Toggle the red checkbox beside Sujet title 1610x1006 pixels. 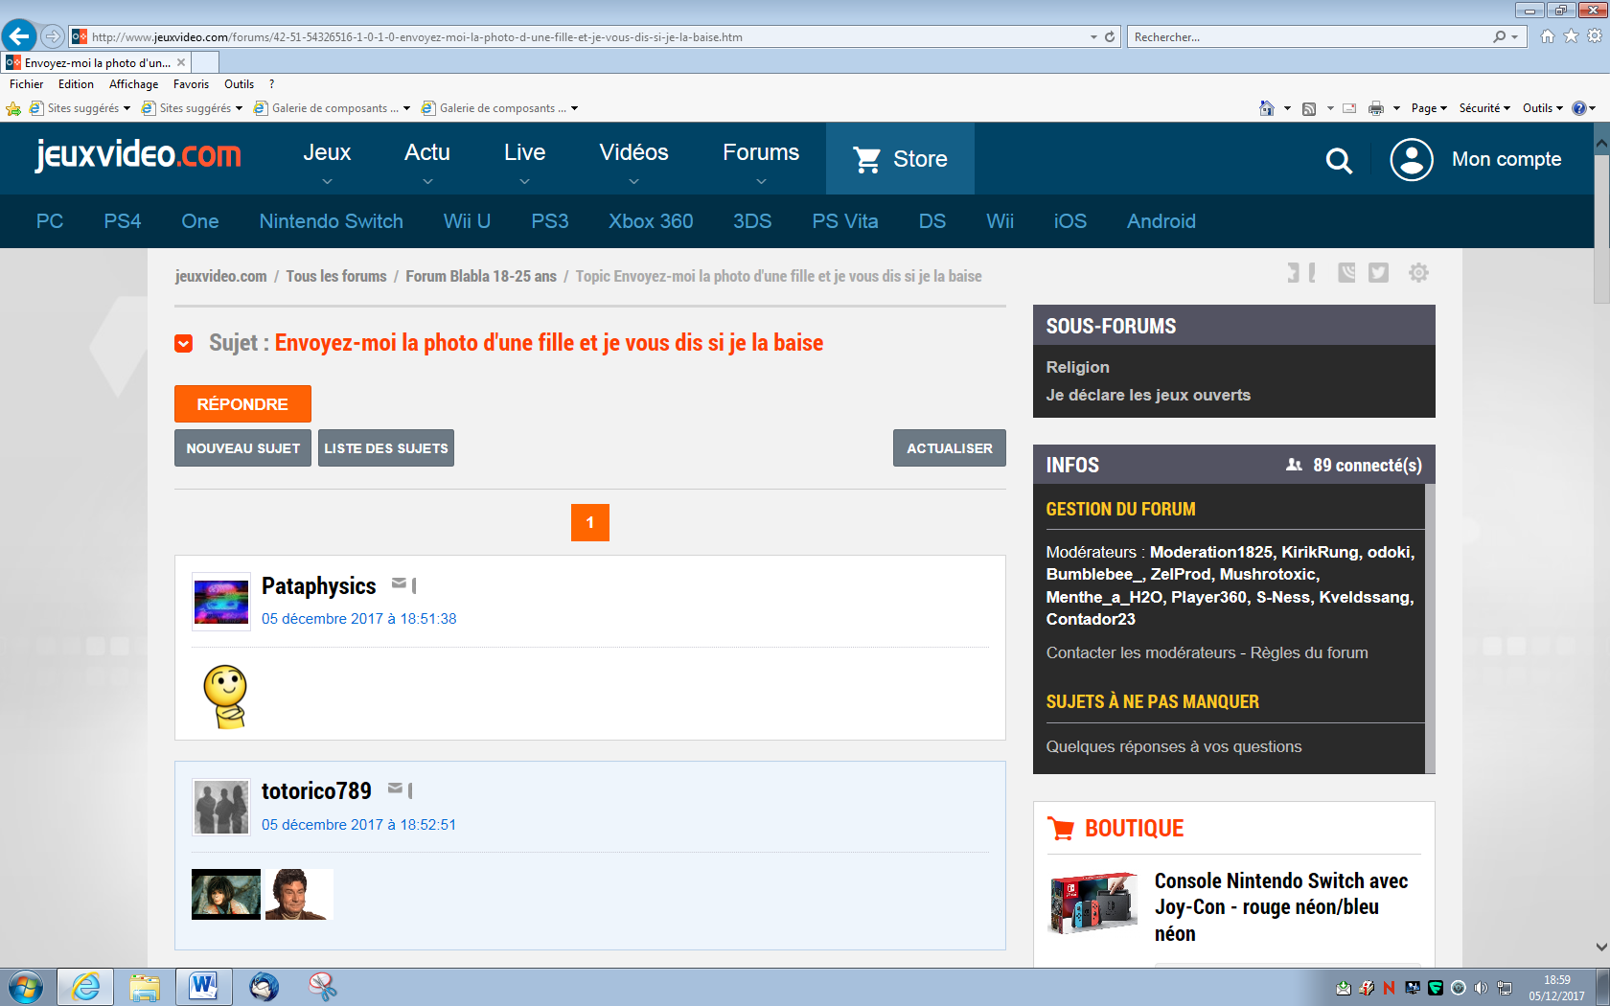(184, 343)
